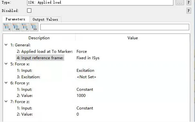Viewport: 195px width, 122px height.
Task: Click the Force y value 1000
Action: (x=81, y=95)
